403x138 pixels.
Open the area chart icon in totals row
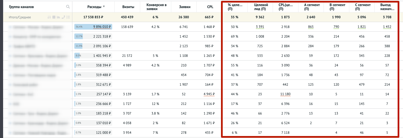click(x=58, y=17)
